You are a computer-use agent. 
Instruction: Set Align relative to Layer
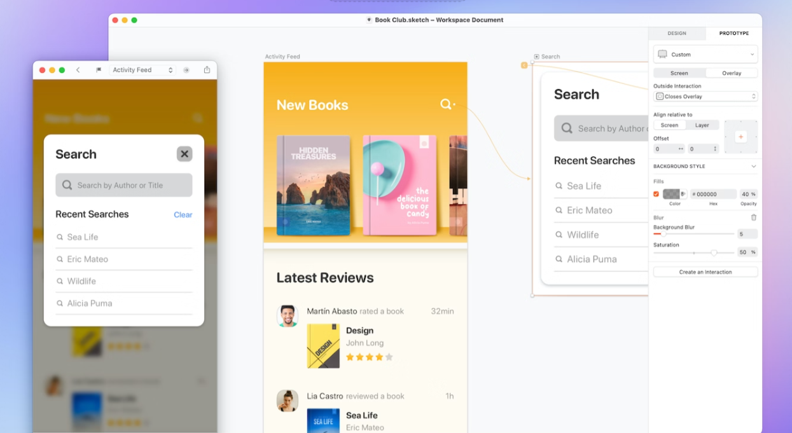click(702, 125)
